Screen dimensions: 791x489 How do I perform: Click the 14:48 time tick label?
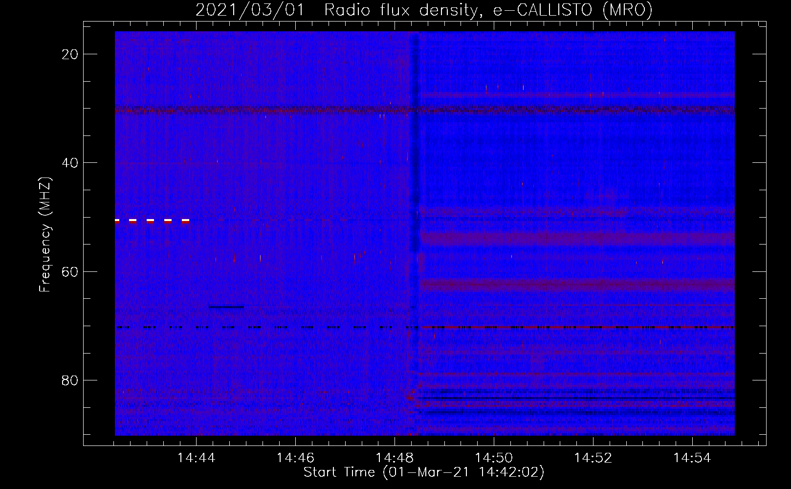[x=395, y=458]
